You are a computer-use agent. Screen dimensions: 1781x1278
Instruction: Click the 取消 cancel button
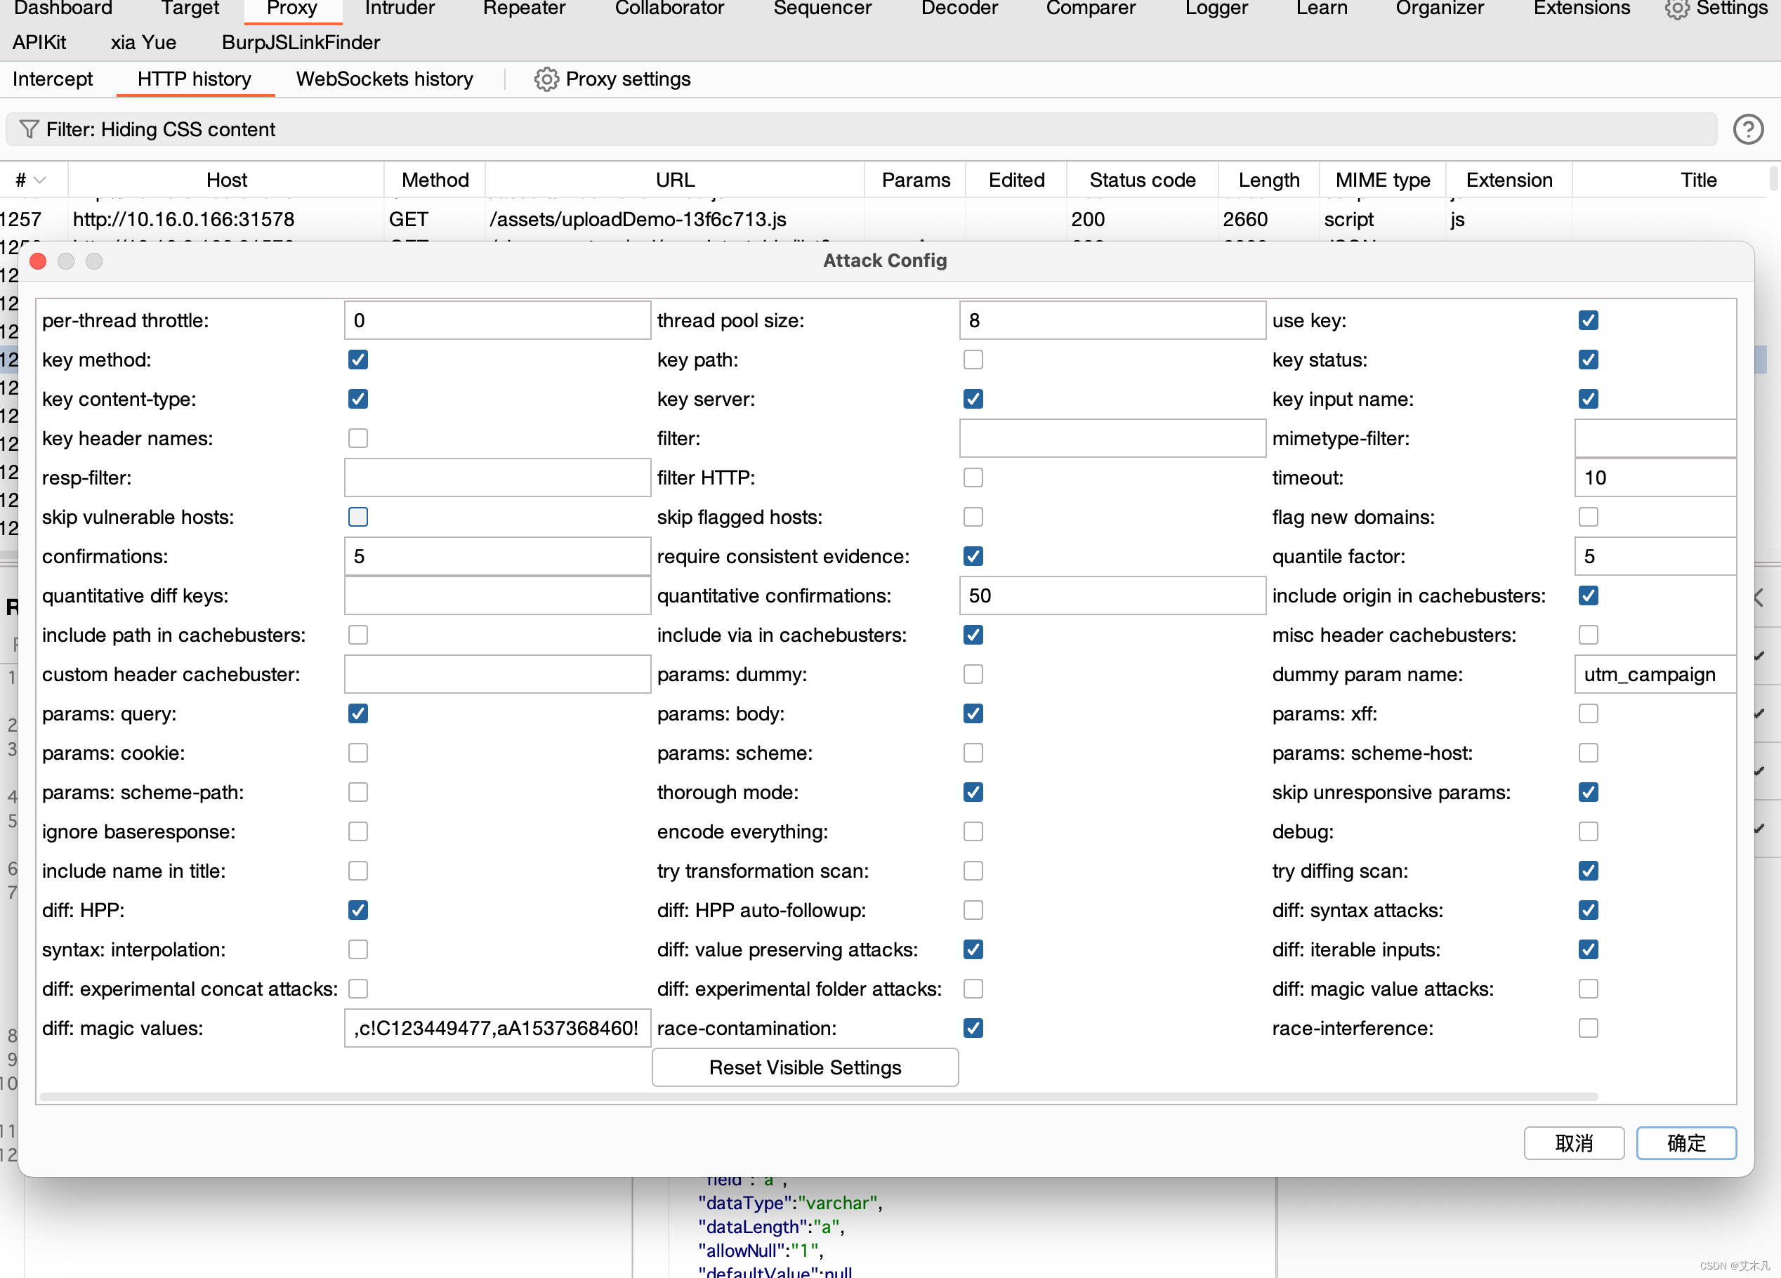point(1573,1143)
